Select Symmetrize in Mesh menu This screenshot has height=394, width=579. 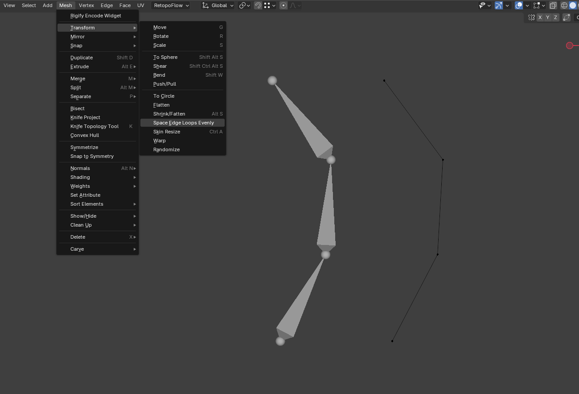(98, 147)
